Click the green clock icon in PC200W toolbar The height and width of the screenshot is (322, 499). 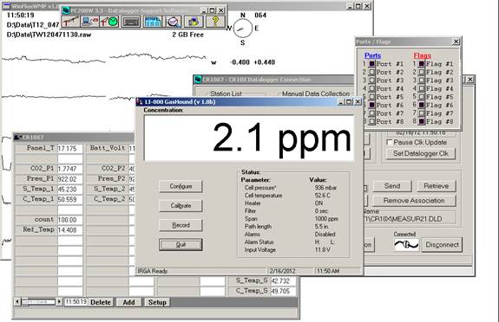[109, 22]
